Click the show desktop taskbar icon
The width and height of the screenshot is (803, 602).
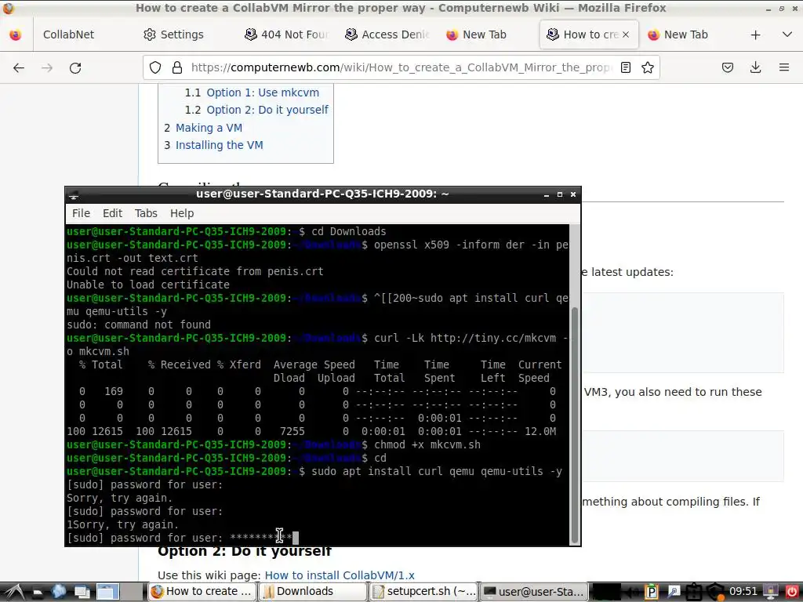click(x=82, y=593)
